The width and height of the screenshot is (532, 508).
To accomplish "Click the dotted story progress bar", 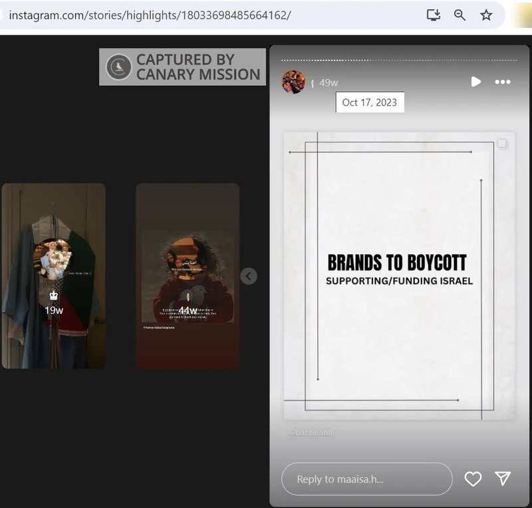I will click(399, 60).
